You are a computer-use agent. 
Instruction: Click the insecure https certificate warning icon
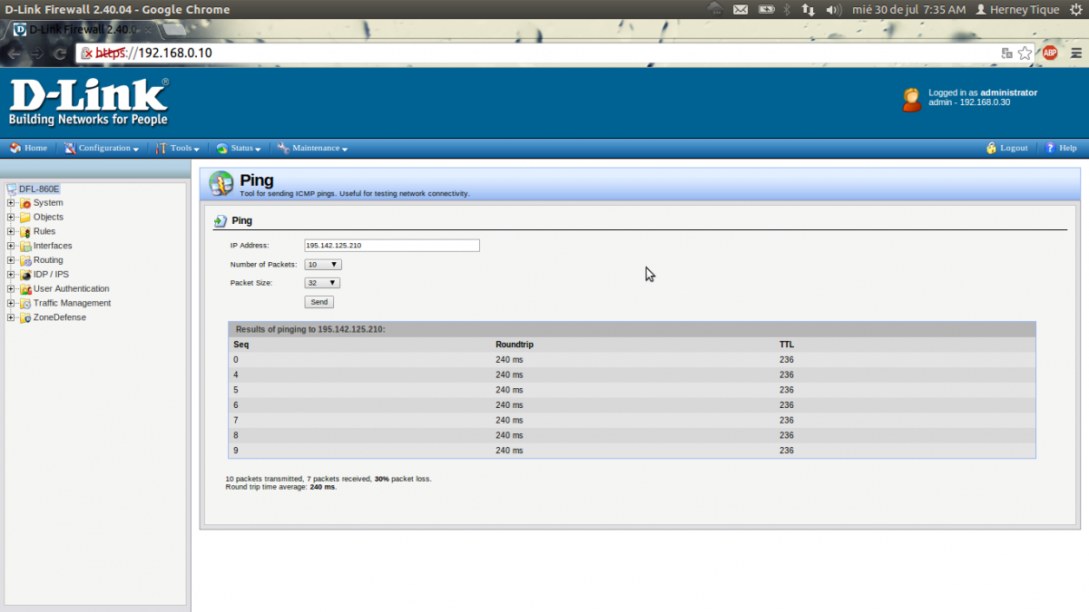coord(86,53)
